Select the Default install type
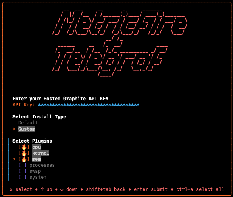 pos(28,123)
